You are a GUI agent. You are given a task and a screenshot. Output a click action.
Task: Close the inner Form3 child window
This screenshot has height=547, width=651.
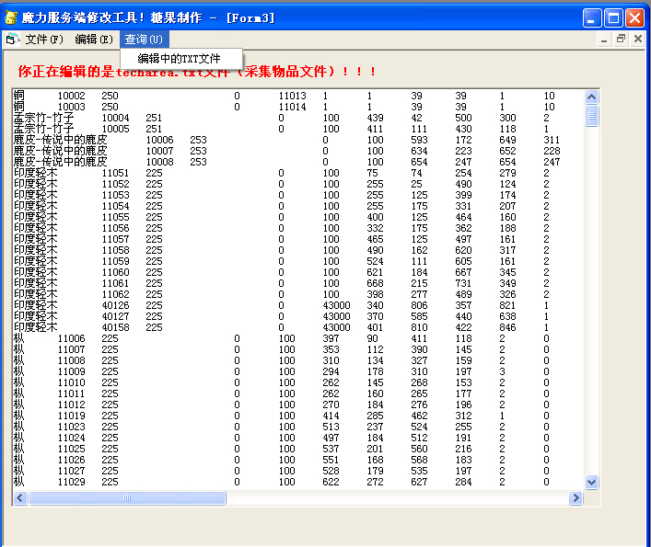pos(638,40)
